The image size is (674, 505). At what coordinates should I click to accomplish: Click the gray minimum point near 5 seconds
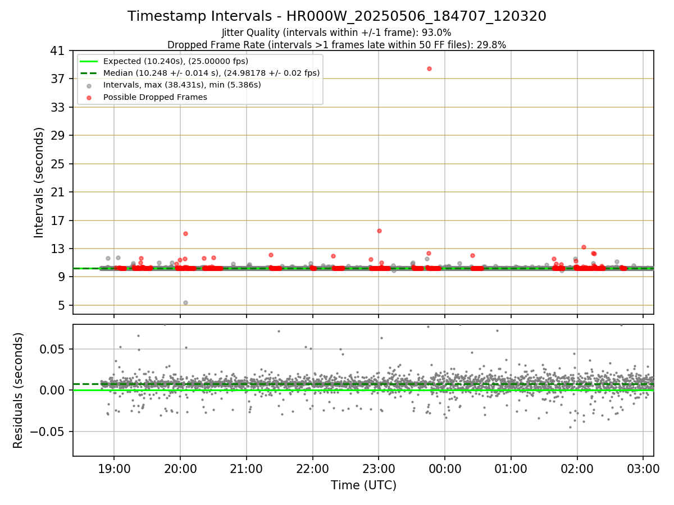(185, 302)
